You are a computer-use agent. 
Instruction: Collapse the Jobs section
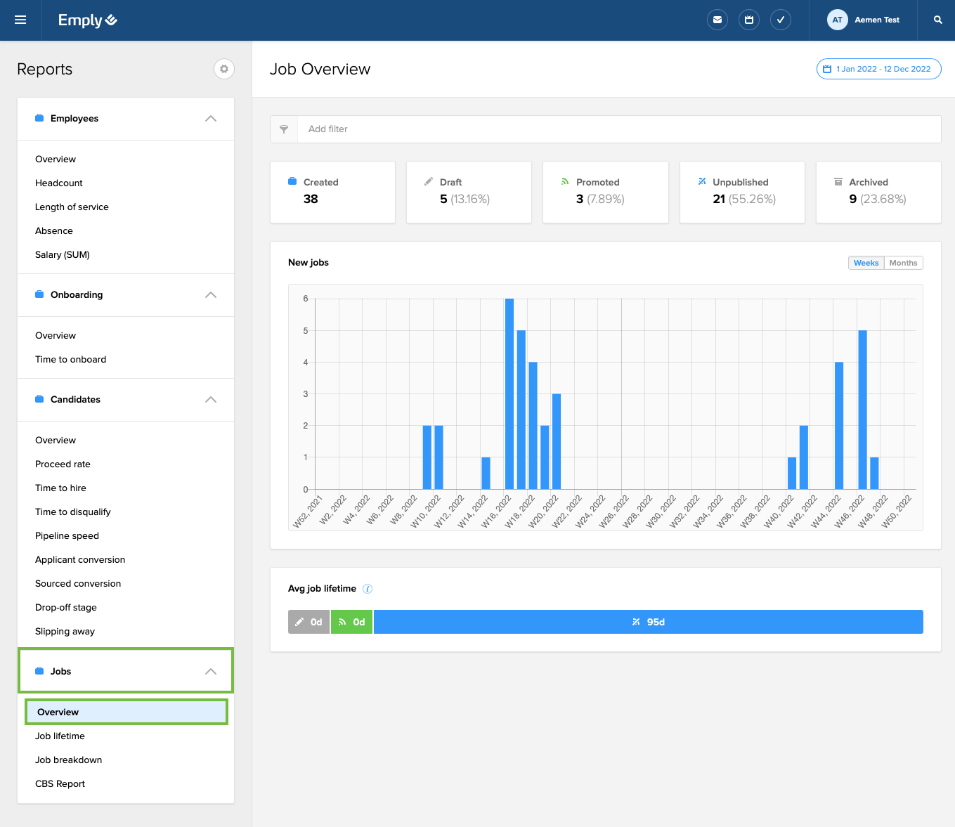click(210, 672)
